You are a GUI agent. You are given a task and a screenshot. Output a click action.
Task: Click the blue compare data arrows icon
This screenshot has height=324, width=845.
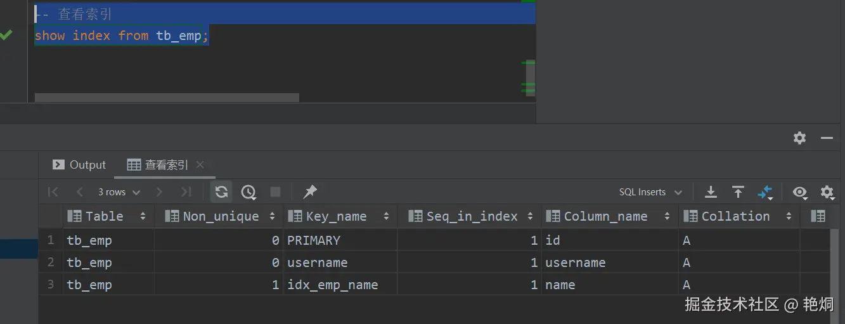[x=765, y=192]
